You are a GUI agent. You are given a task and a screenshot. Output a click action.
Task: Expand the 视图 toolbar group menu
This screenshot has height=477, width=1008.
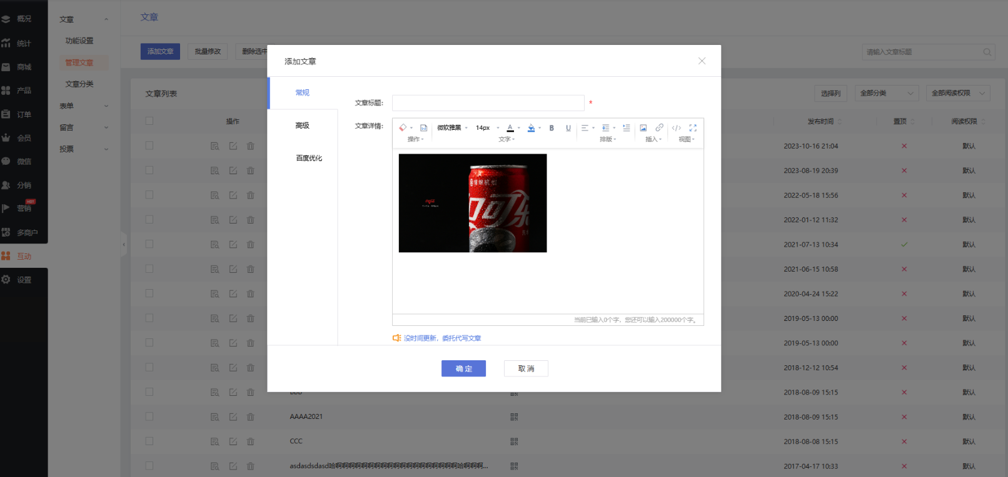[687, 139]
